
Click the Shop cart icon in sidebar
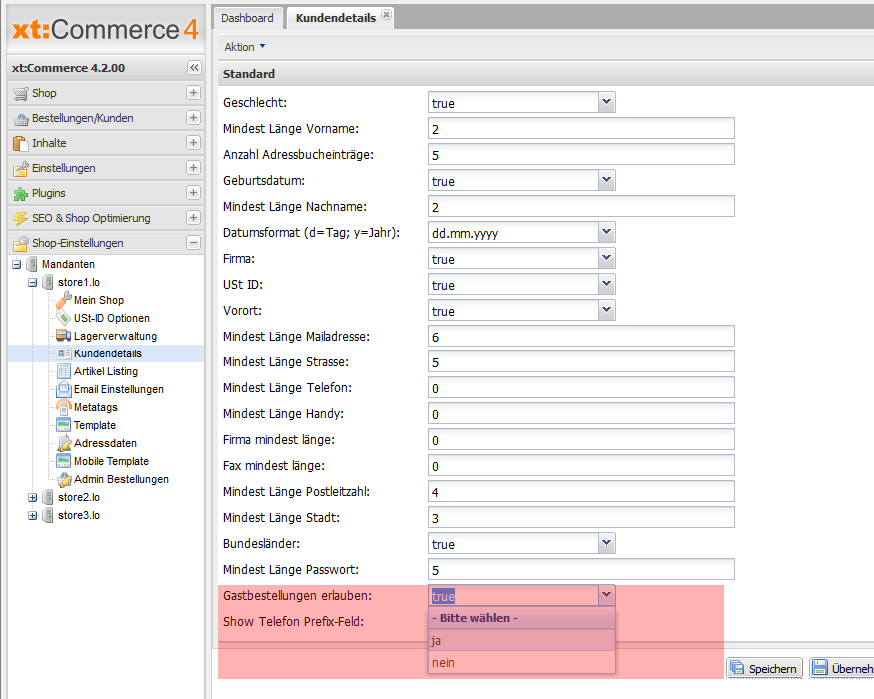point(21,93)
